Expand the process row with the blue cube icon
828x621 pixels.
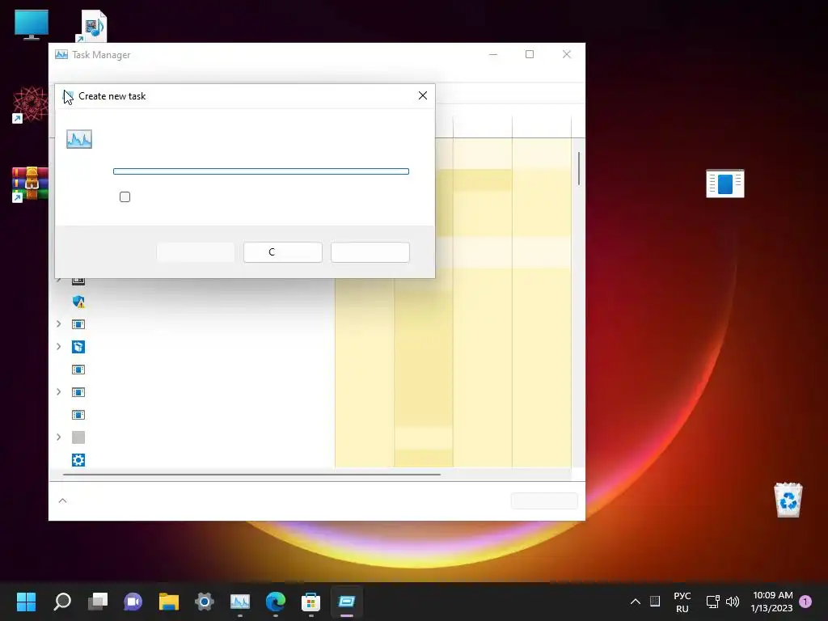[x=58, y=346]
